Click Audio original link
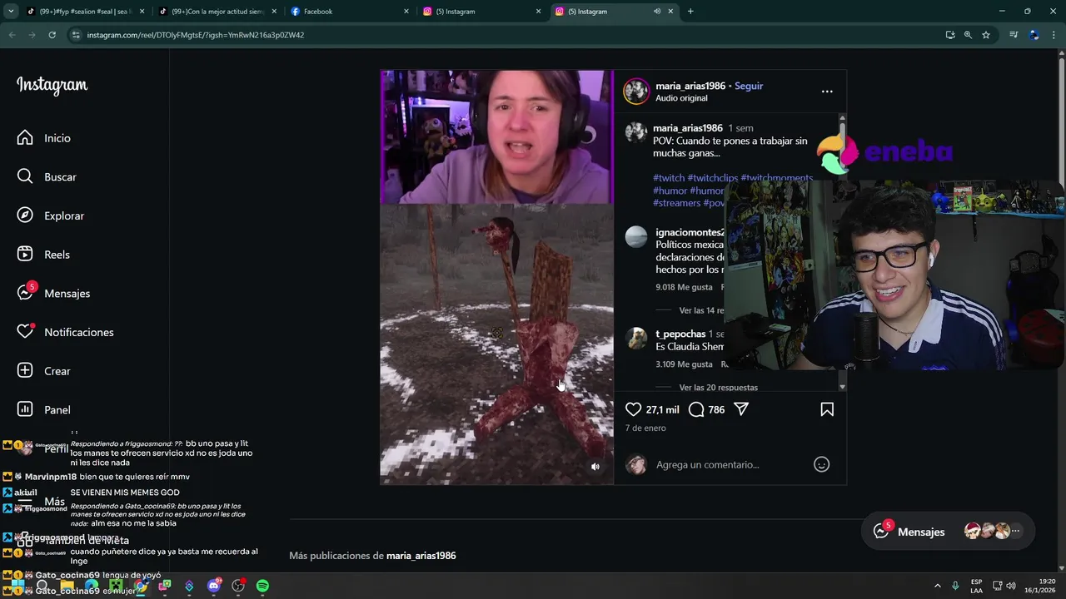 [681, 98]
